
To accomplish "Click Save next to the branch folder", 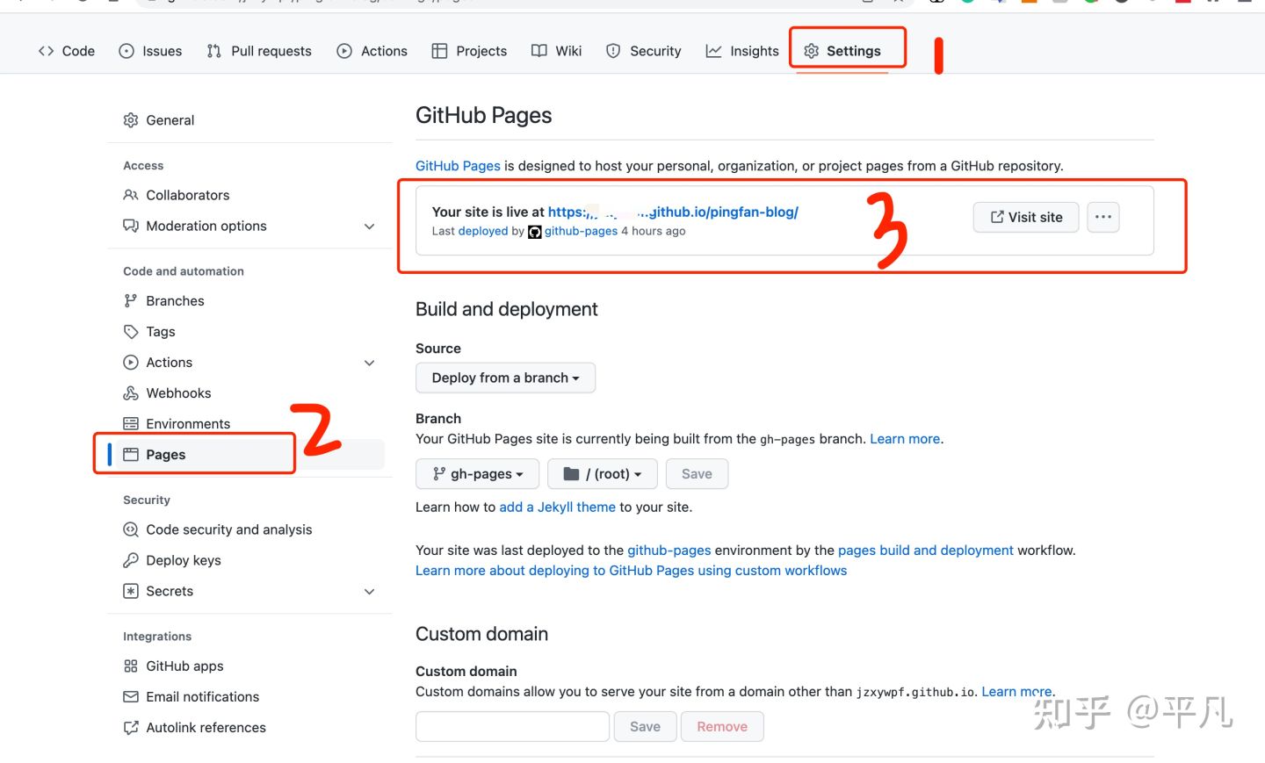I will tap(697, 474).
